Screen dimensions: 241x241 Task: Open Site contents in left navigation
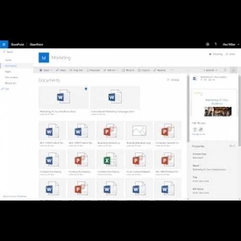click(x=12, y=77)
